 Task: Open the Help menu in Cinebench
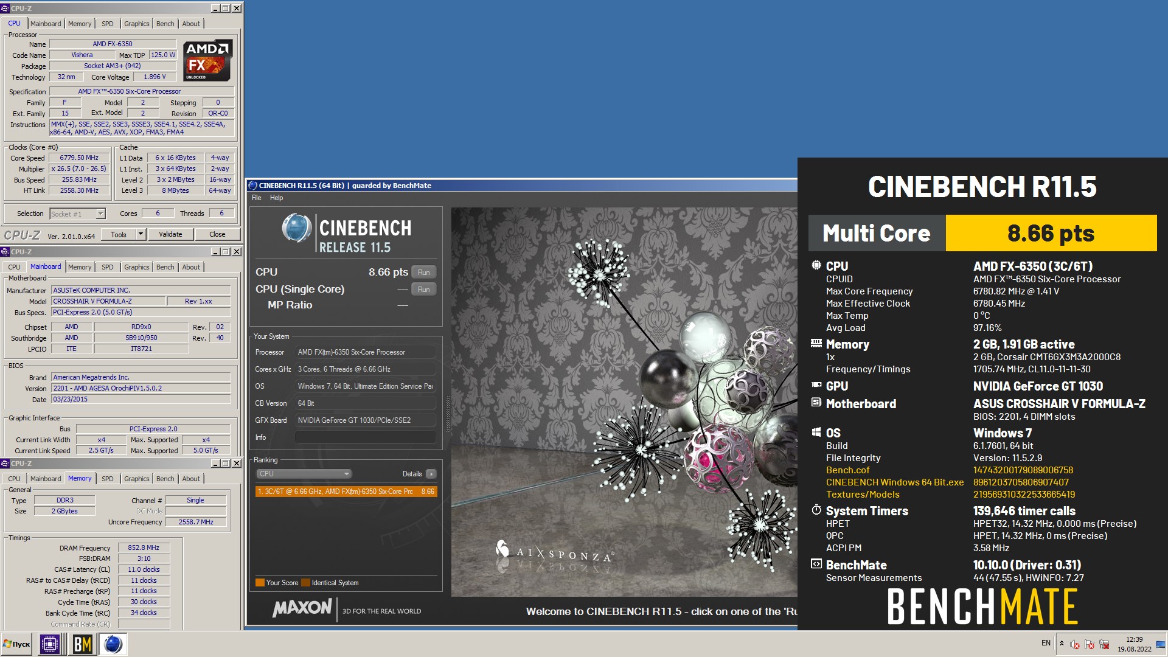click(x=276, y=198)
